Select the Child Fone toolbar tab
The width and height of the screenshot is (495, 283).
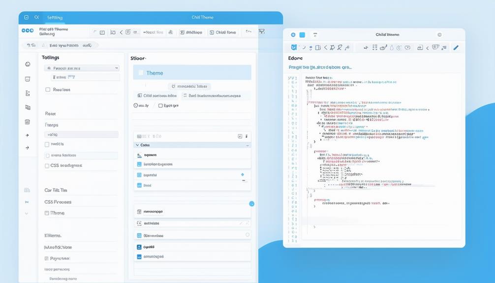[223, 32]
